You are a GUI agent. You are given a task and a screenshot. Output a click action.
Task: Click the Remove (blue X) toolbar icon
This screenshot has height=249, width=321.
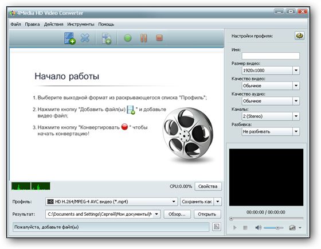click(85, 38)
